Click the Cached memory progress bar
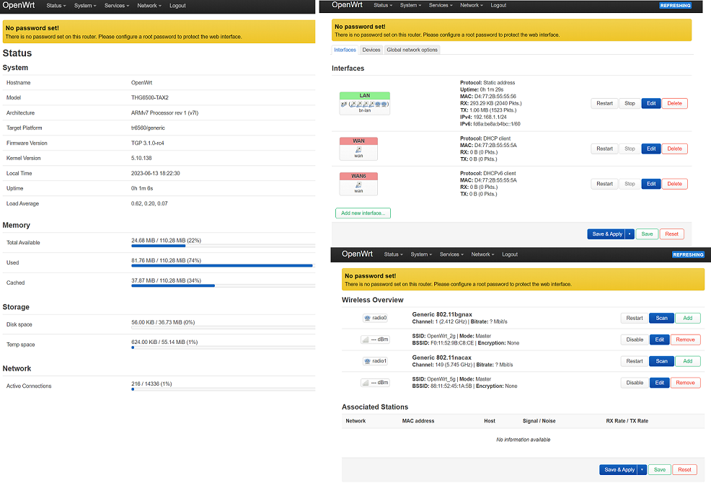 tap(223, 285)
